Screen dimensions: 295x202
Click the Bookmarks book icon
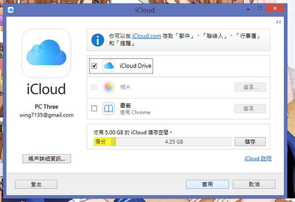(x=109, y=108)
